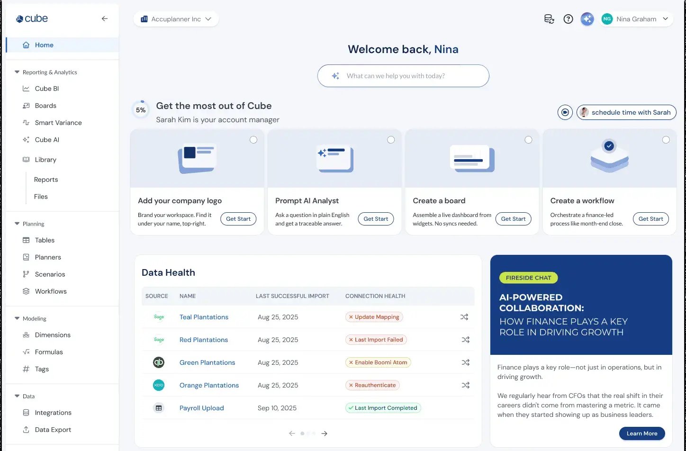Click the QuickBooks icon for Green Plantations
The image size is (686, 451).
click(159, 362)
